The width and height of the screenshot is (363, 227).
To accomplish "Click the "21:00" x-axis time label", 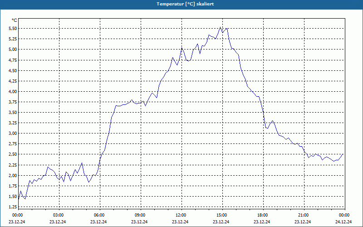I will click(x=304, y=215).
